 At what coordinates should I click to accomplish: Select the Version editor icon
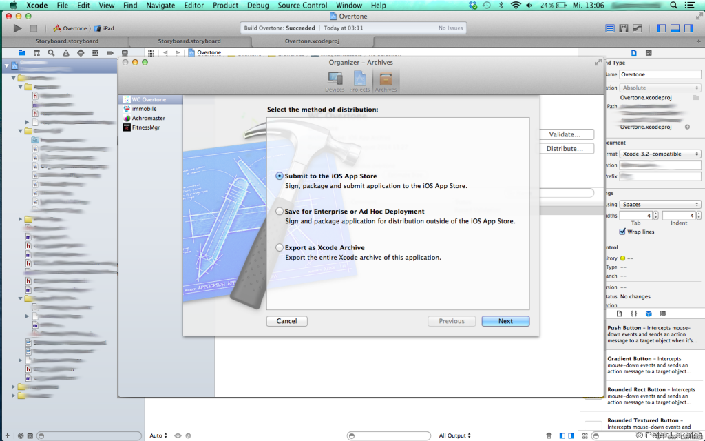click(638, 28)
